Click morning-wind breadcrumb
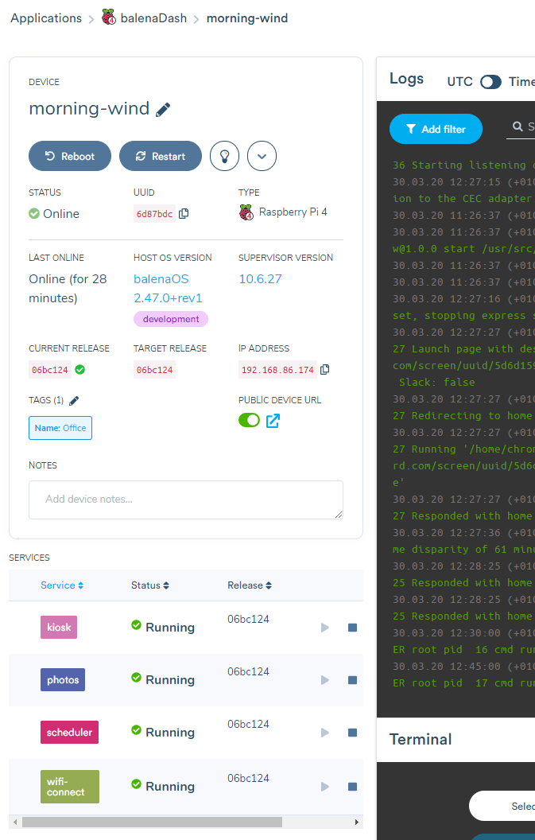The width and height of the screenshot is (535, 840). point(247,18)
